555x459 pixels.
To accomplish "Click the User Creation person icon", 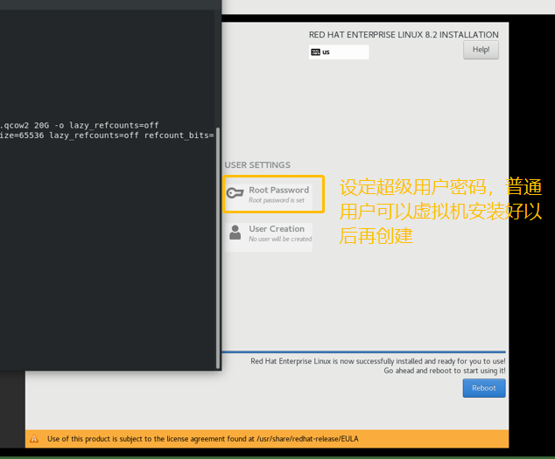I will 235,233.
